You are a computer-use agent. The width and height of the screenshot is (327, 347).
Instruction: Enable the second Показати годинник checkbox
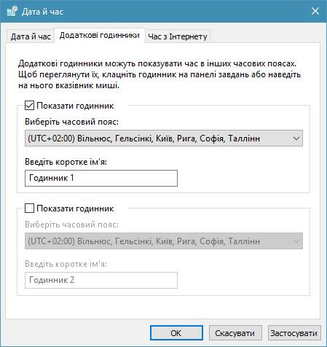click(x=29, y=208)
